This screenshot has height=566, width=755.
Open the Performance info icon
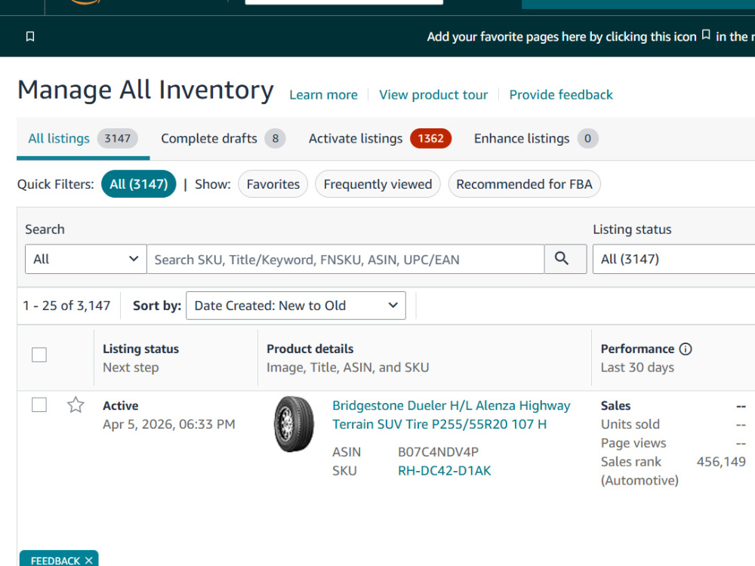click(x=686, y=349)
